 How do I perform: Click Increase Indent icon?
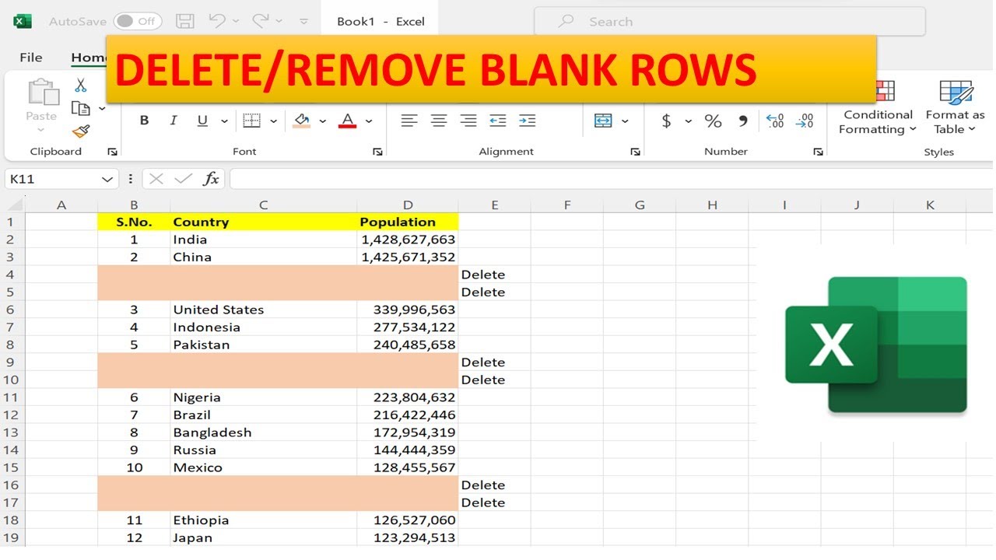tap(528, 121)
